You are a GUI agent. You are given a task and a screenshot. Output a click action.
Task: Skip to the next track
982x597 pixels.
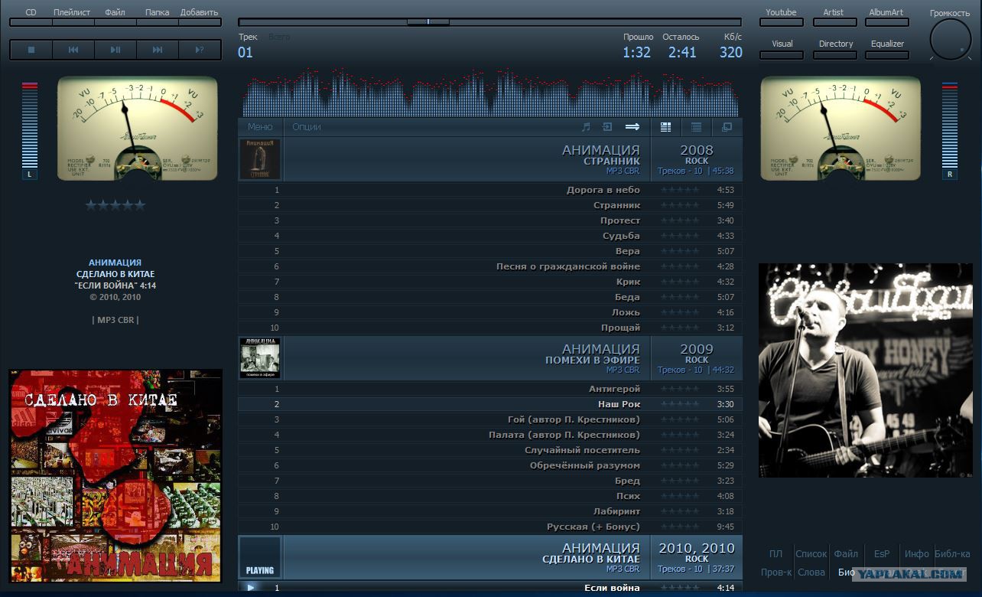click(158, 50)
